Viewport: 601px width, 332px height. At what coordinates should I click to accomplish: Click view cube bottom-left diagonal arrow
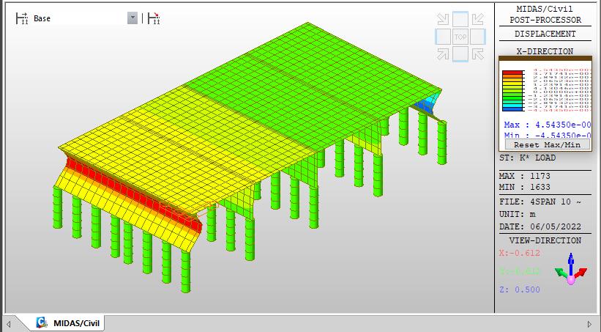tap(443, 54)
